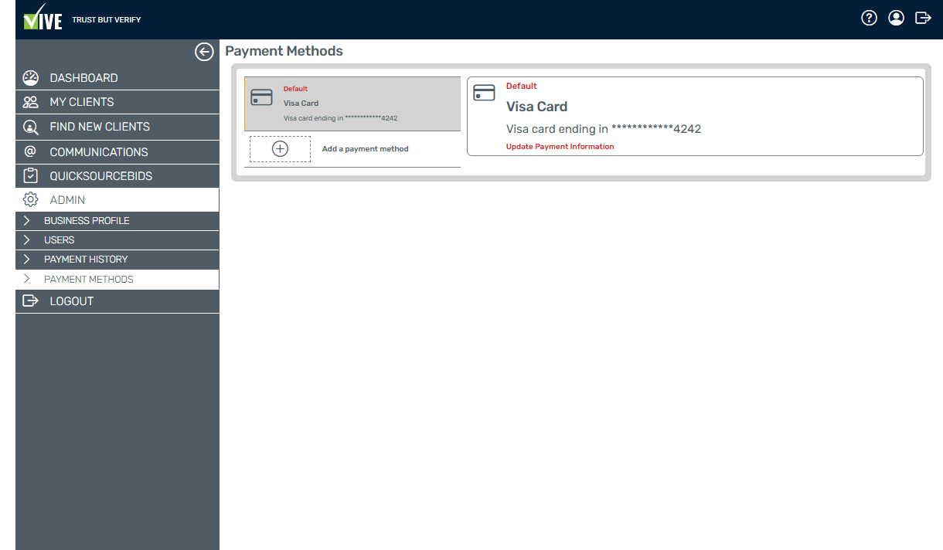
Task: Click the Default label in card list
Action: pos(295,89)
